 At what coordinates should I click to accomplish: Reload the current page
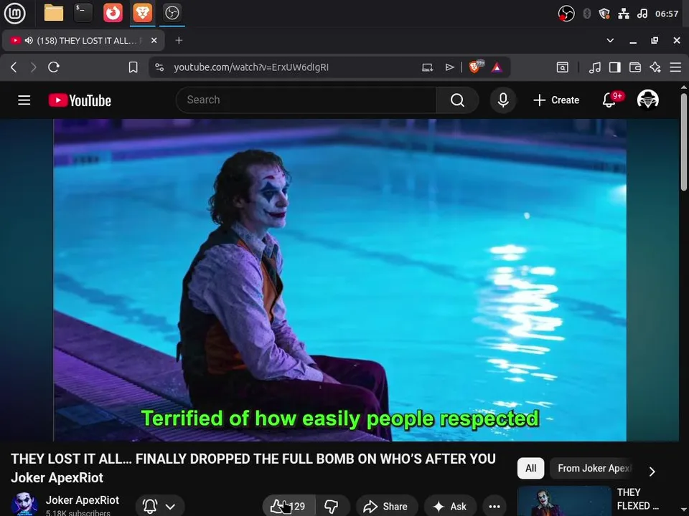tap(54, 67)
